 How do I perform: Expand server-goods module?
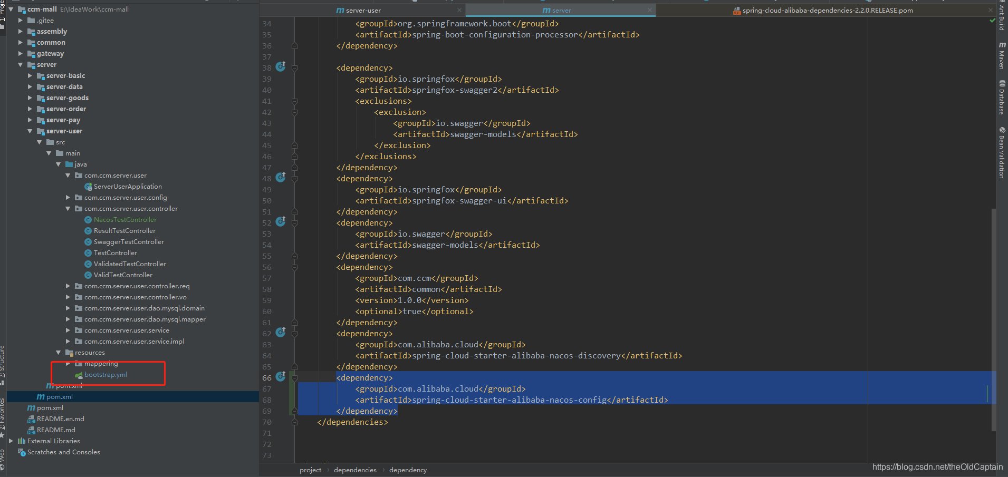30,98
